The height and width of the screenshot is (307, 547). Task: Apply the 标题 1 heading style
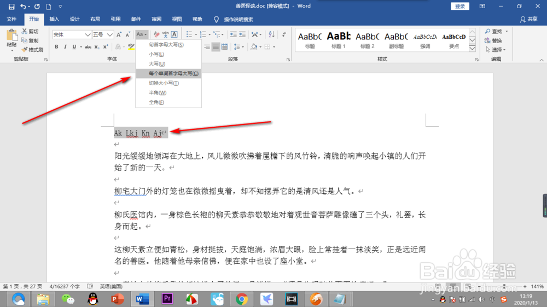[x=339, y=40]
